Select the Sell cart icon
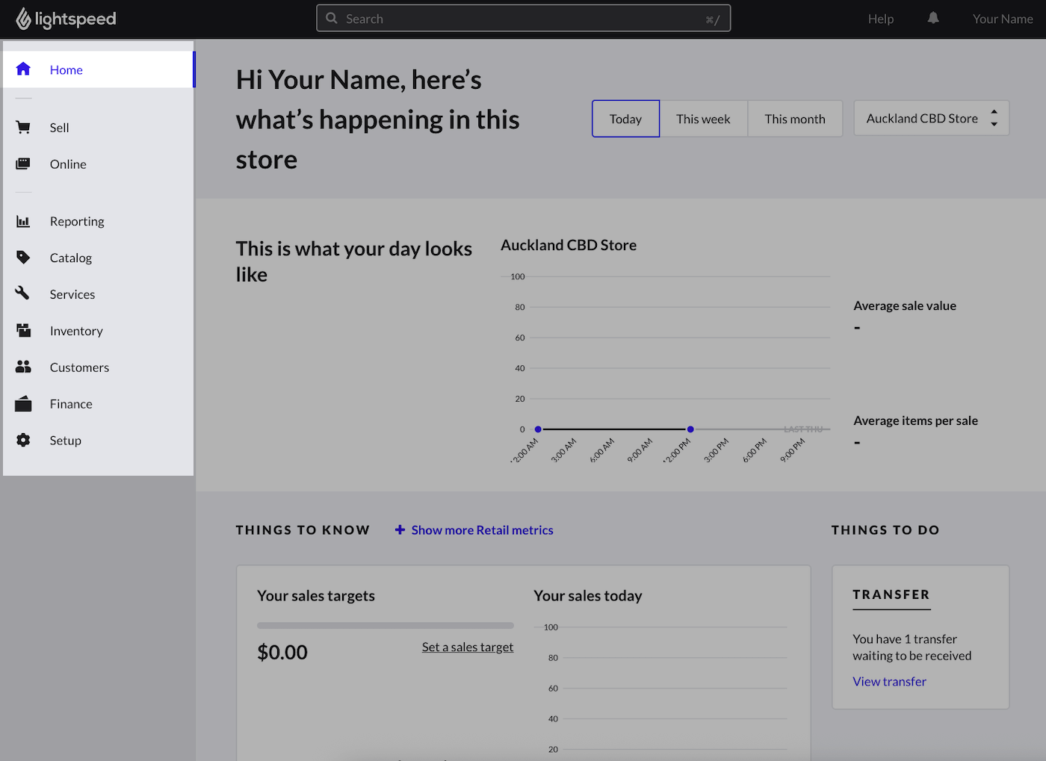 click(23, 127)
